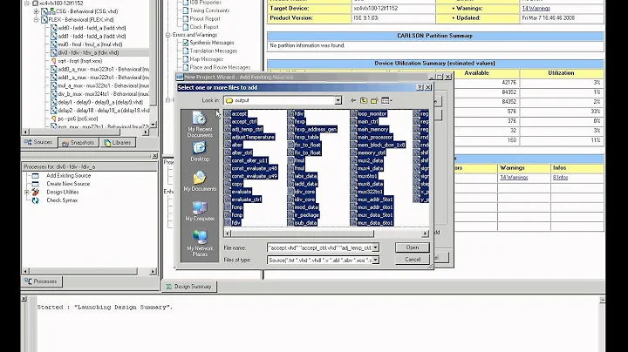Select the Design Summary tab
The width and height of the screenshot is (628, 352).
(188, 287)
